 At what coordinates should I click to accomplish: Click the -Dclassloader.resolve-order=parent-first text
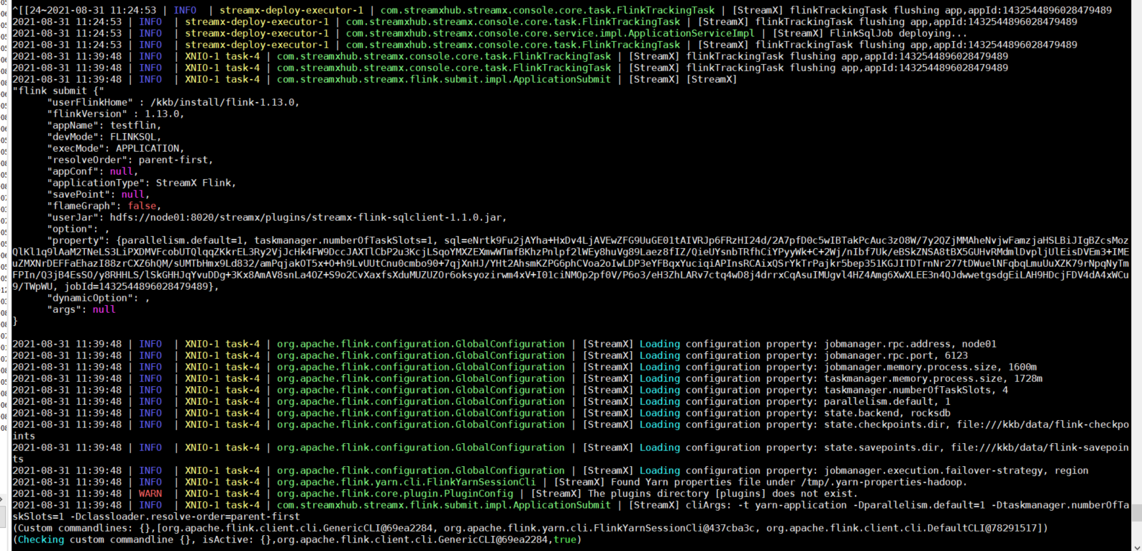tap(185, 516)
